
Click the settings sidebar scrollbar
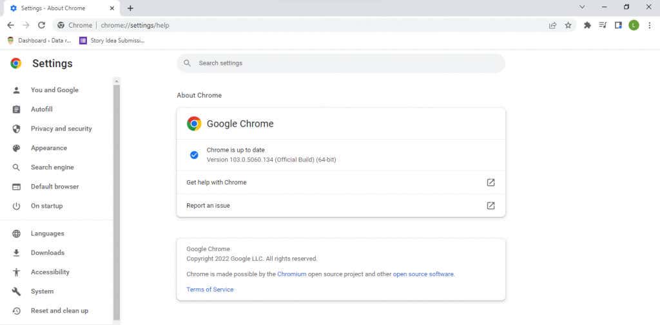(117, 200)
